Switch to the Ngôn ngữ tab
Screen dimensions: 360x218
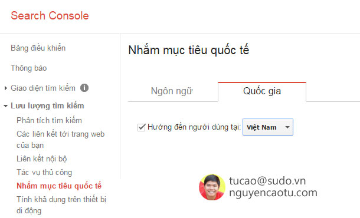(172, 91)
